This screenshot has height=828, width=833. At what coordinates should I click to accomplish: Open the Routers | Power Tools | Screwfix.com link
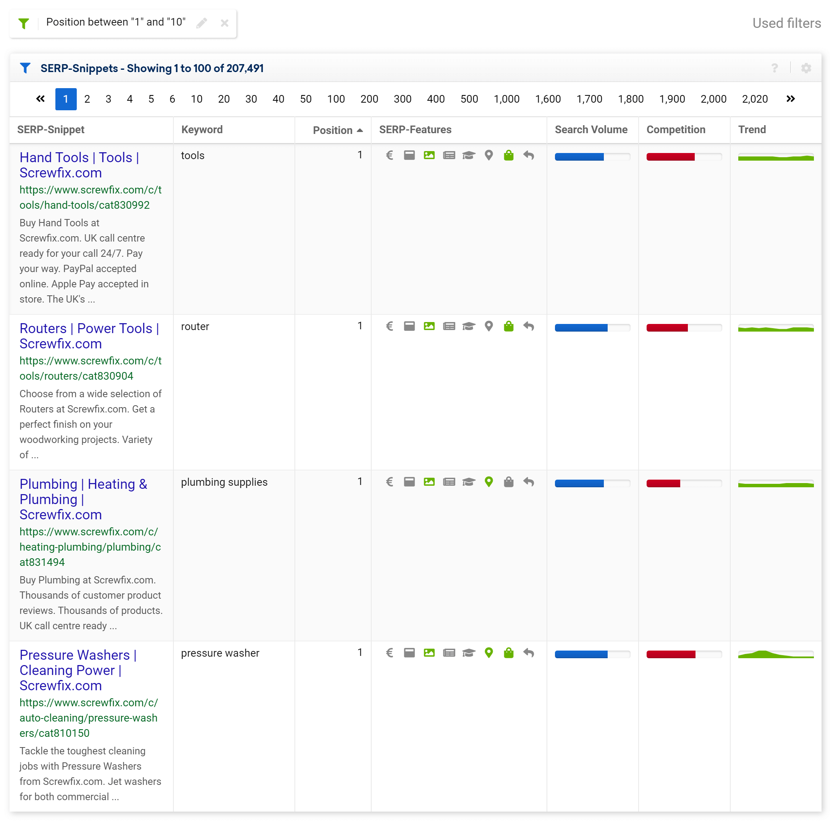click(89, 336)
